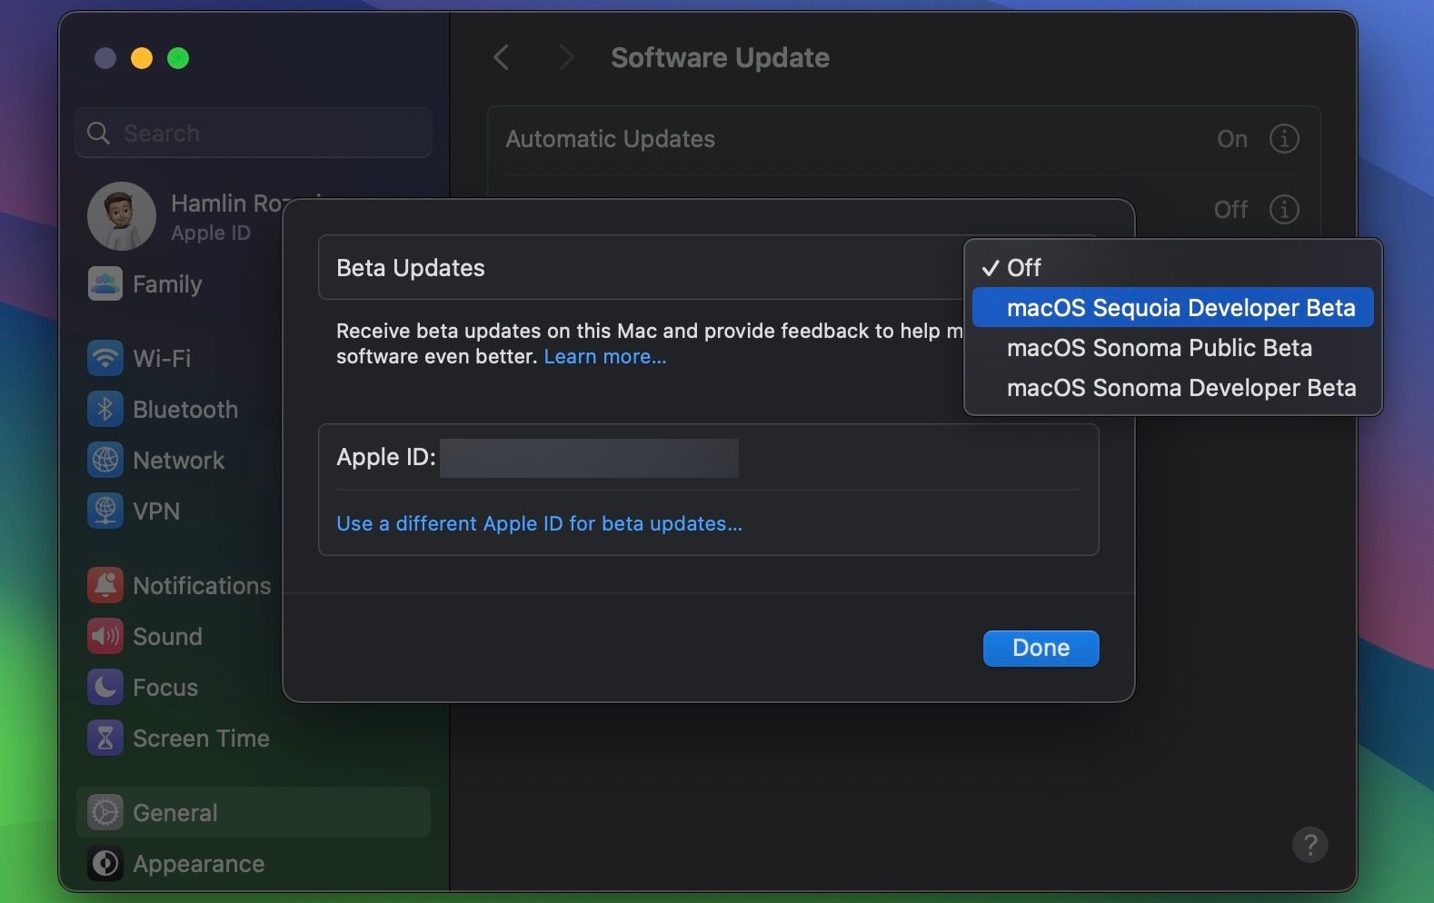Click the green zoom window button
This screenshot has height=903, width=1434.
[178, 58]
